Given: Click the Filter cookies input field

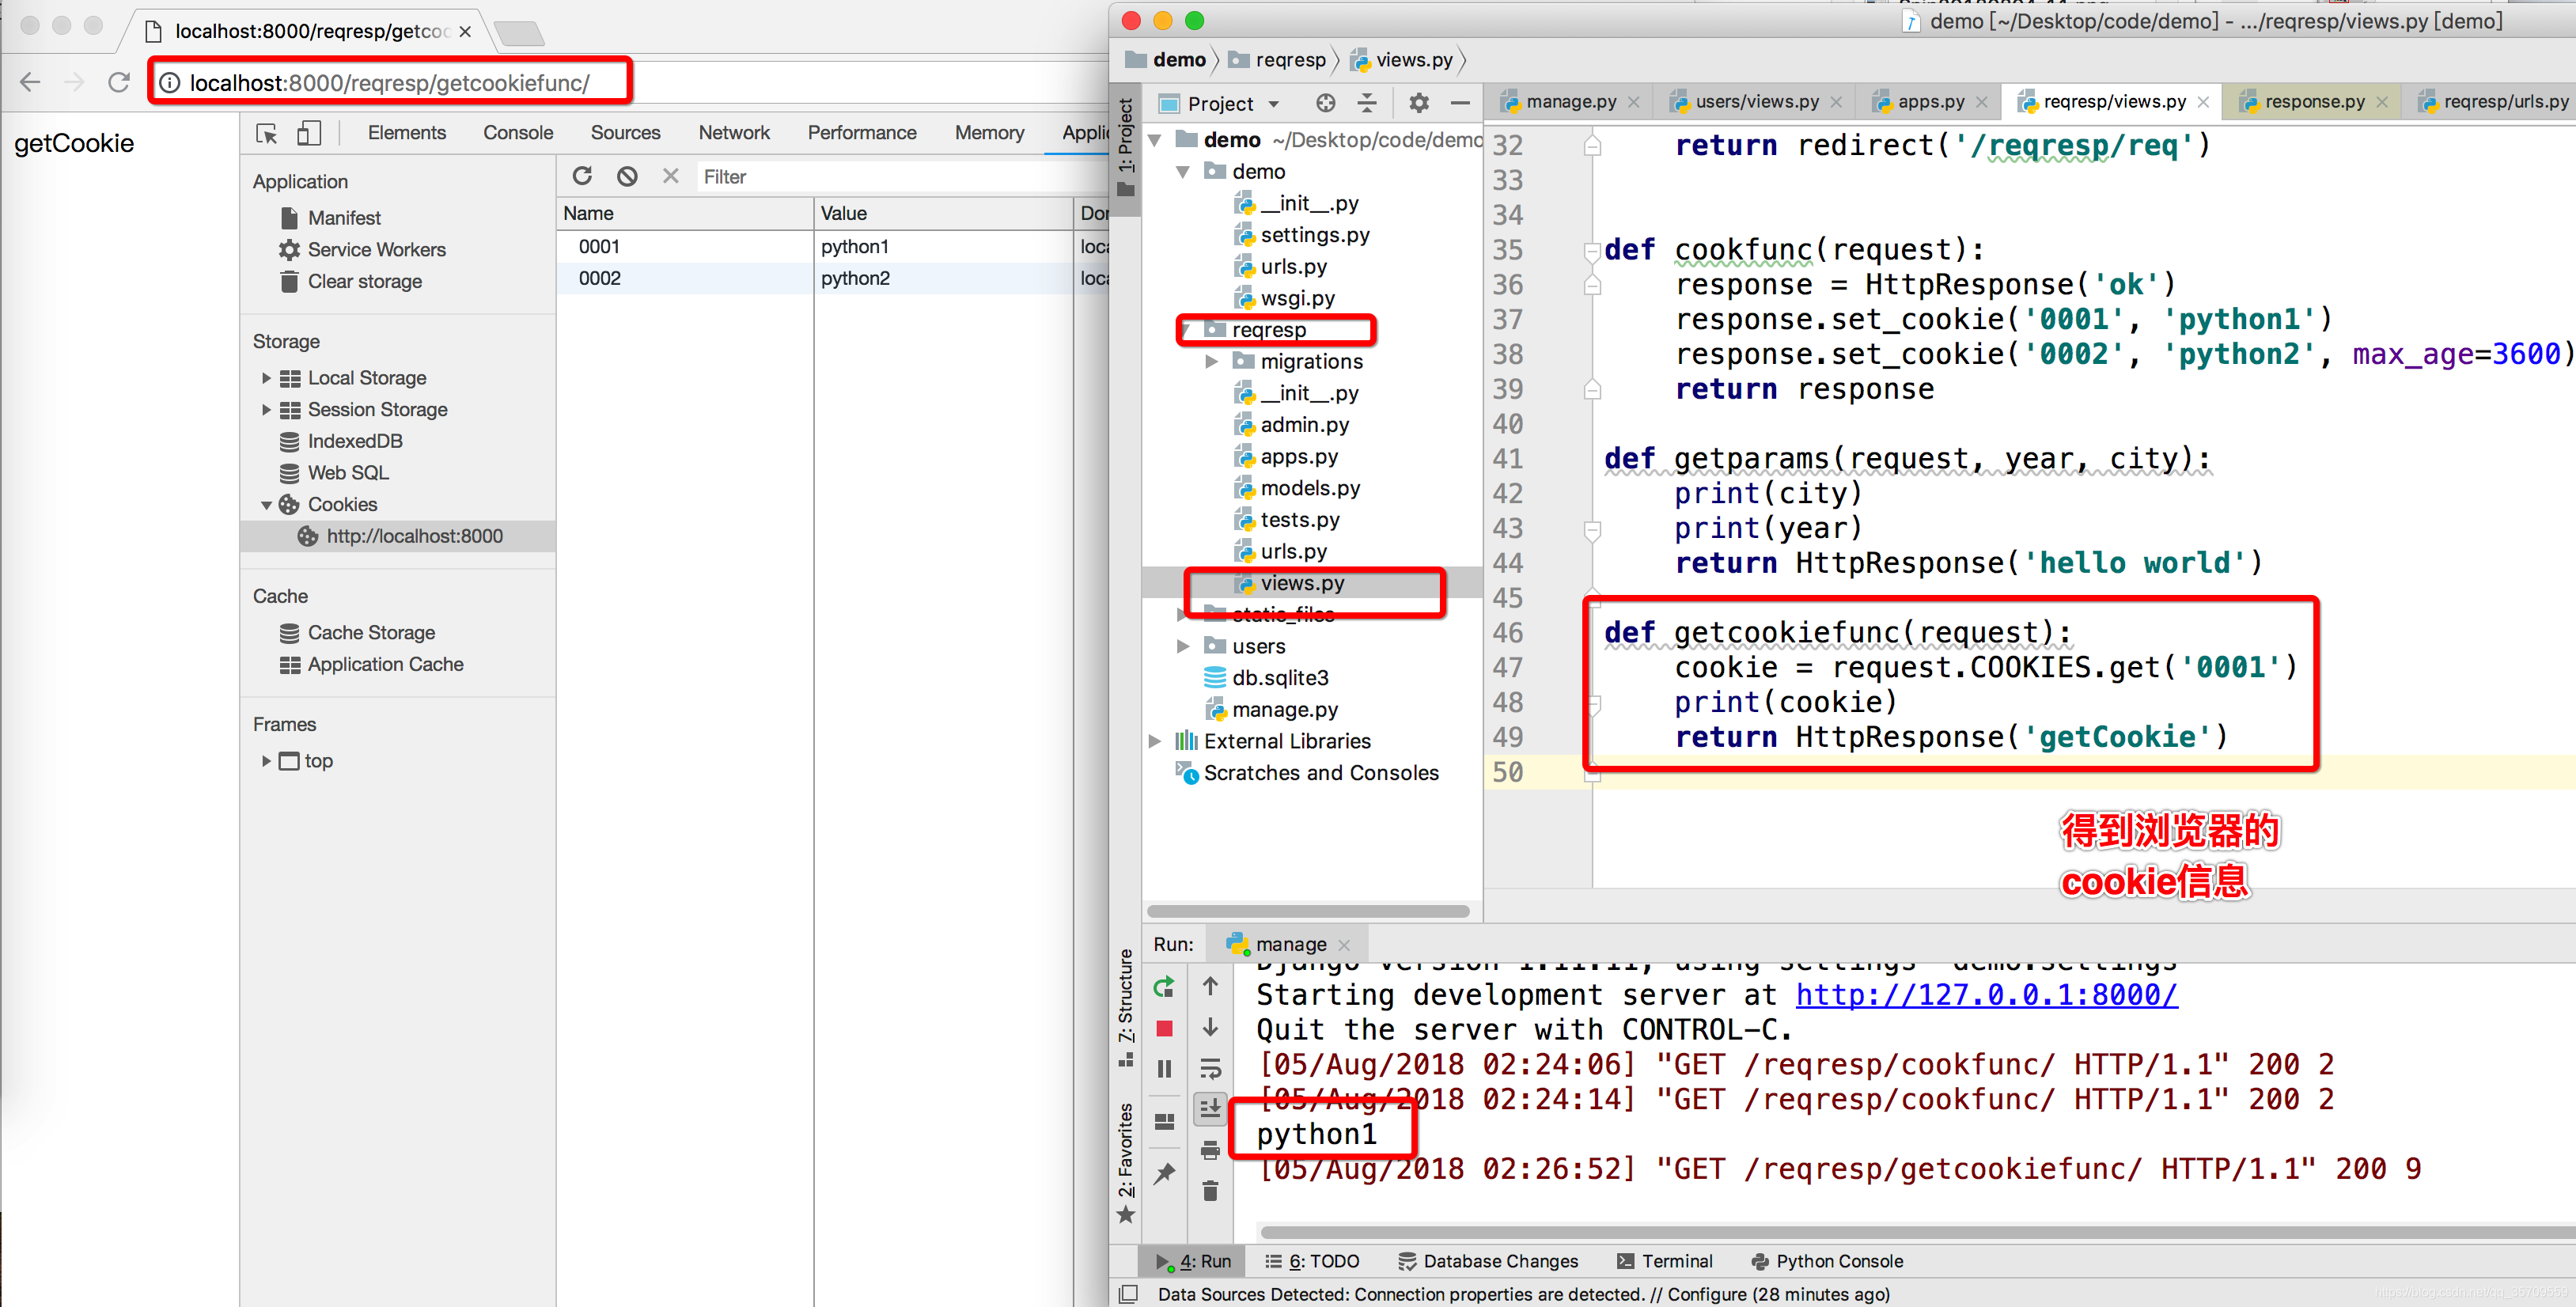Looking at the screenshot, I should pyautogui.click(x=900, y=177).
